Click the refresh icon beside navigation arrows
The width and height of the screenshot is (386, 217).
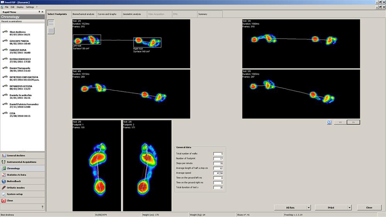[329, 122]
